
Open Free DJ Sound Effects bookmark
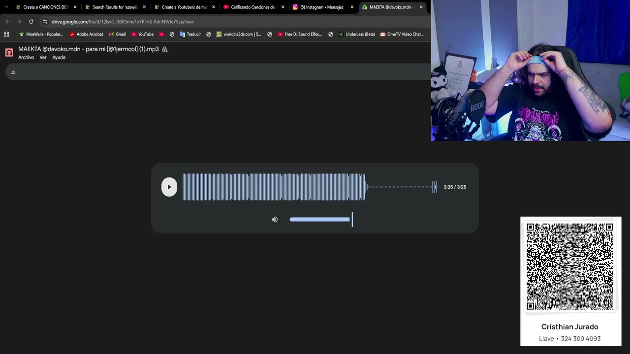[x=300, y=34]
